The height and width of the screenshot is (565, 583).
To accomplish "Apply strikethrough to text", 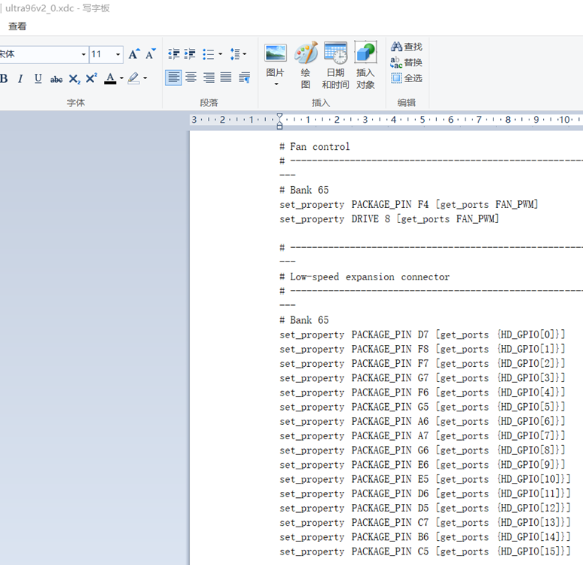I will [x=56, y=78].
